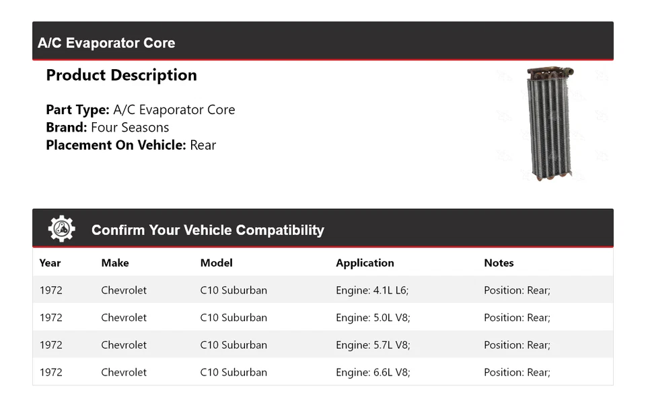Click the gear compatibility icon
Viewport: 646px width, 407px height.
pyautogui.click(x=61, y=229)
